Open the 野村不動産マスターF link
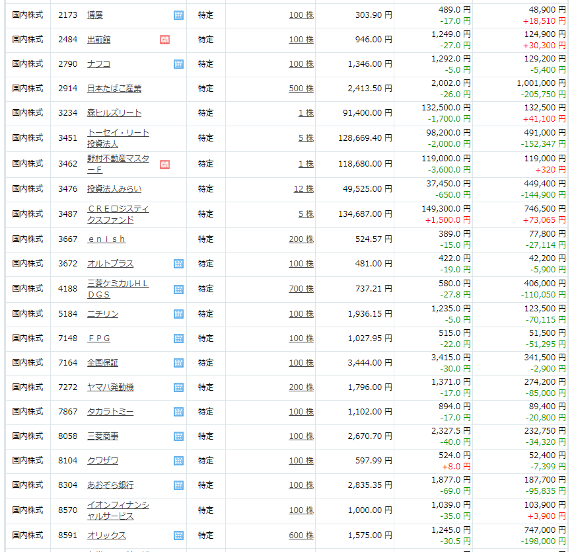This screenshot has width=574, height=552. [x=118, y=164]
